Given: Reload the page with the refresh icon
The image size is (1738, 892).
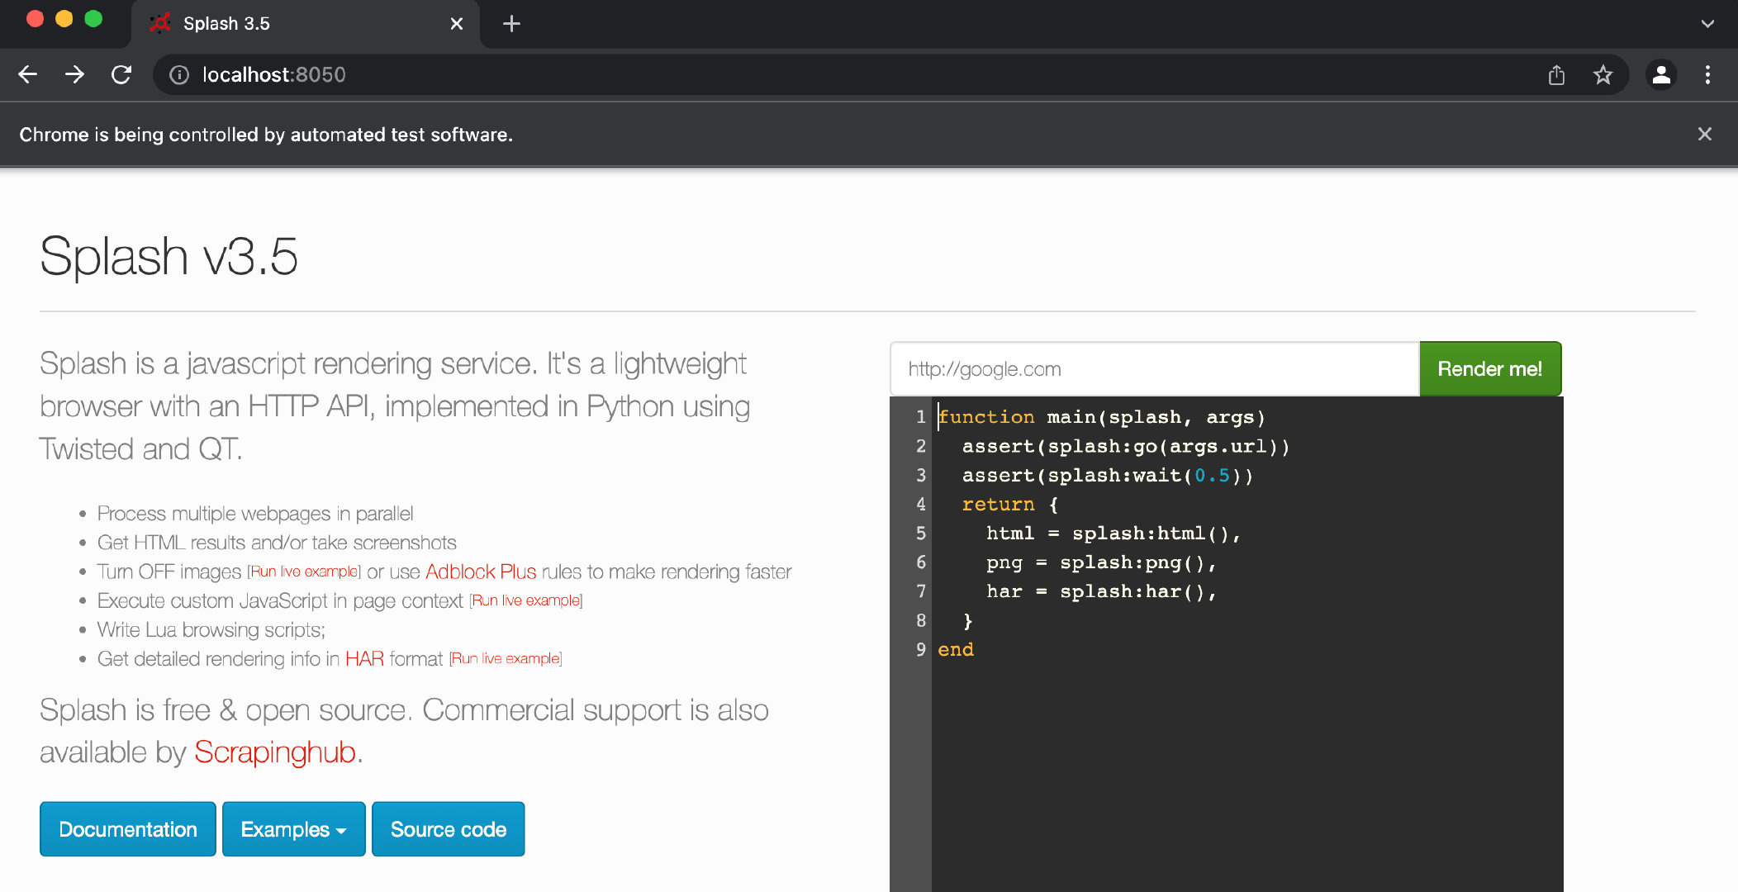Looking at the screenshot, I should [x=121, y=74].
